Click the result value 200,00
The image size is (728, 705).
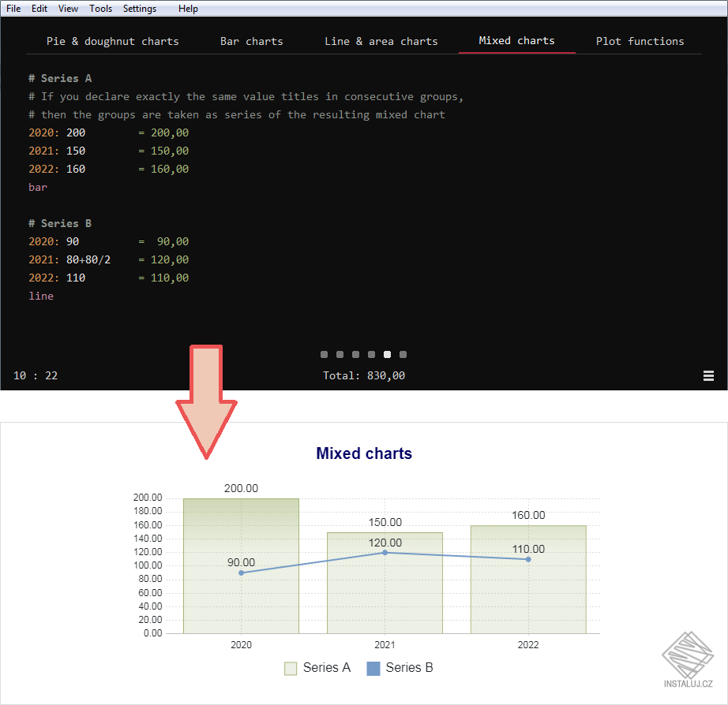[x=170, y=133]
